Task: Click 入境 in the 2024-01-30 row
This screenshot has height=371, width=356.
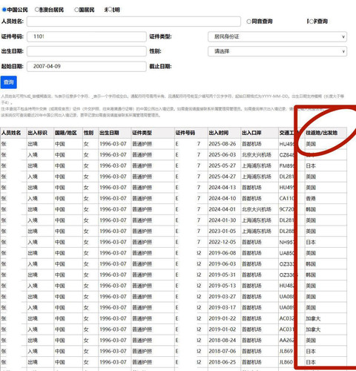Action: point(33,220)
